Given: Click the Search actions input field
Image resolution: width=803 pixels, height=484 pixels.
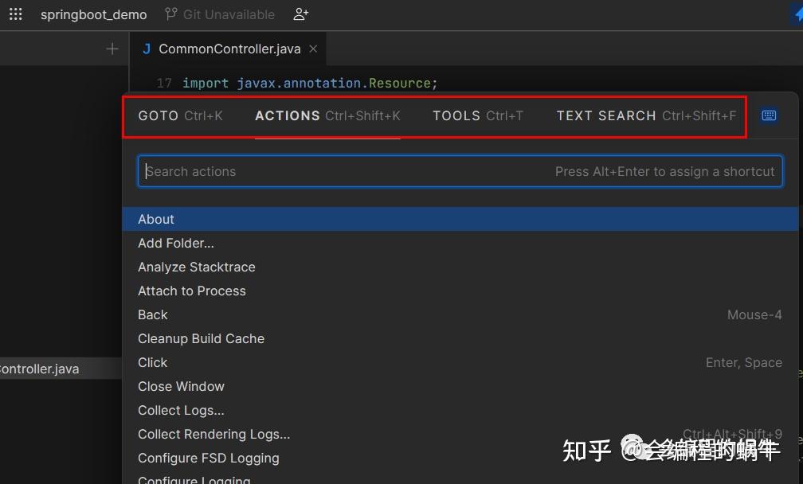Looking at the screenshot, I should pyautogui.click(x=319, y=171).
